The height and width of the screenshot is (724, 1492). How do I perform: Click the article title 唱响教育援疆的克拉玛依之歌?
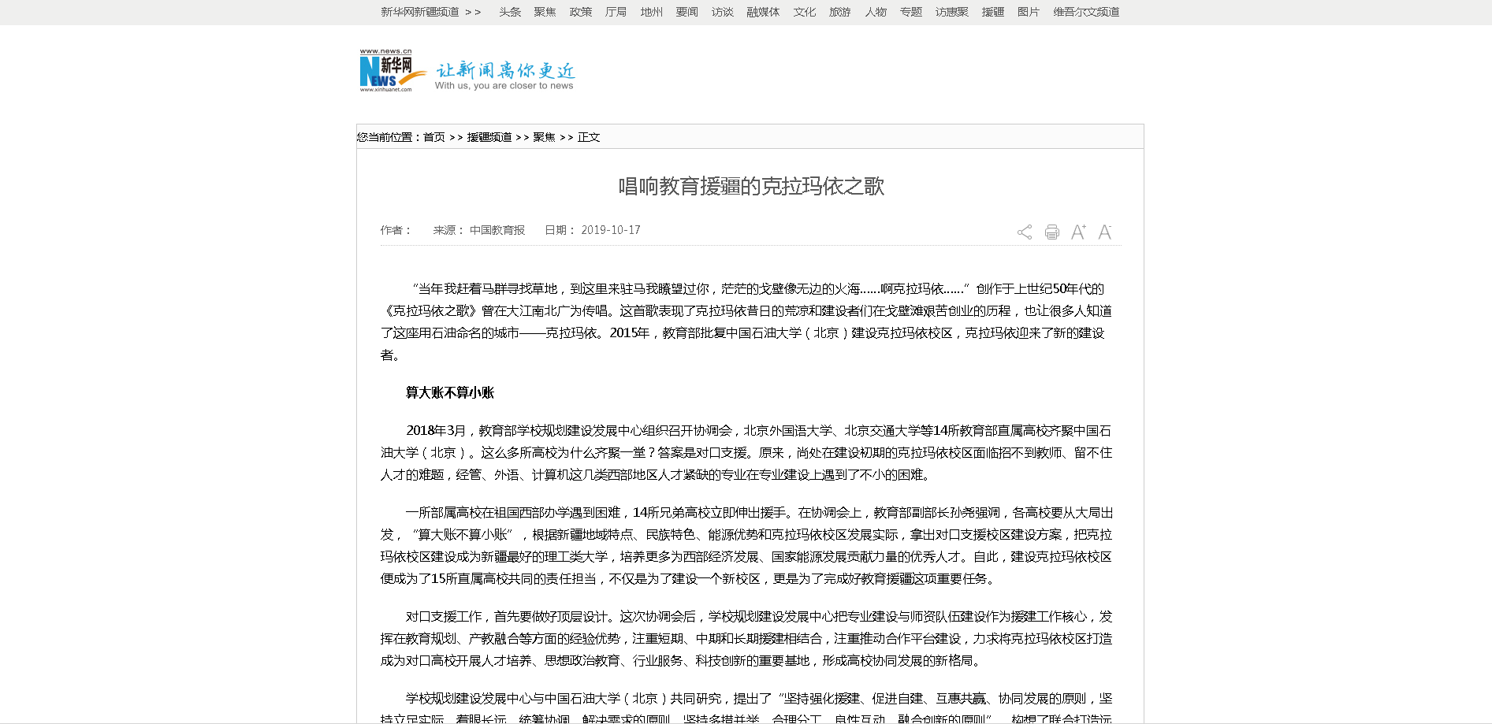[750, 187]
